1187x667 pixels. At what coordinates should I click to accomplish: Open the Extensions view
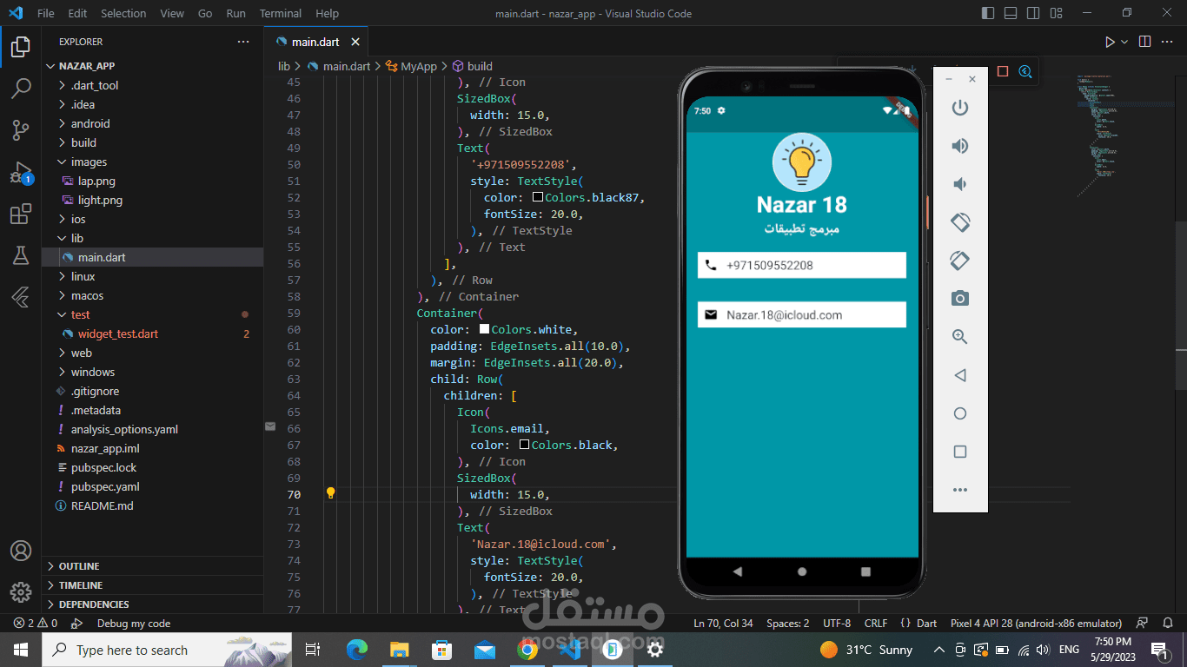click(x=21, y=214)
